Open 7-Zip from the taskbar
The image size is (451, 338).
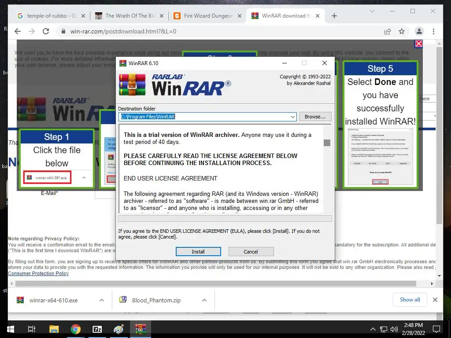click(x=97, y=329)
